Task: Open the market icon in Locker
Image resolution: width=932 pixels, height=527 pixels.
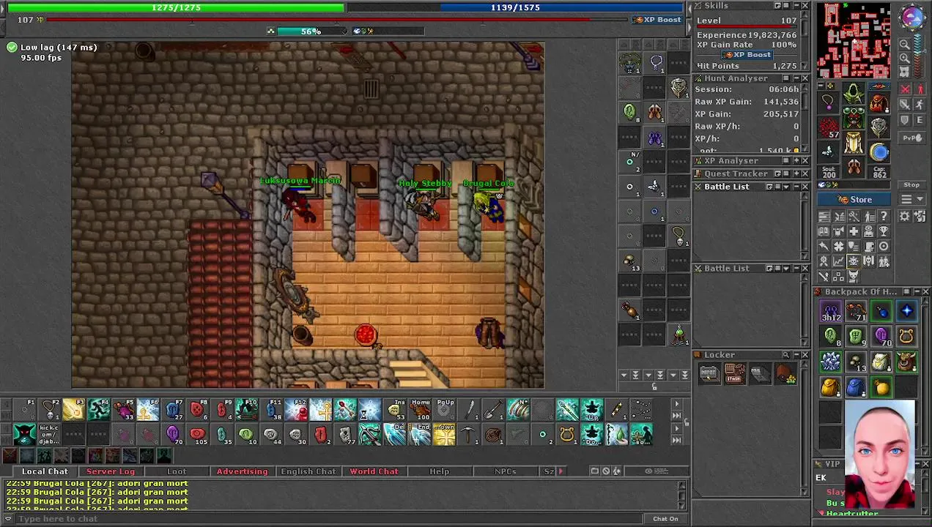Action: pyautogui.click(x=788, y=373)
